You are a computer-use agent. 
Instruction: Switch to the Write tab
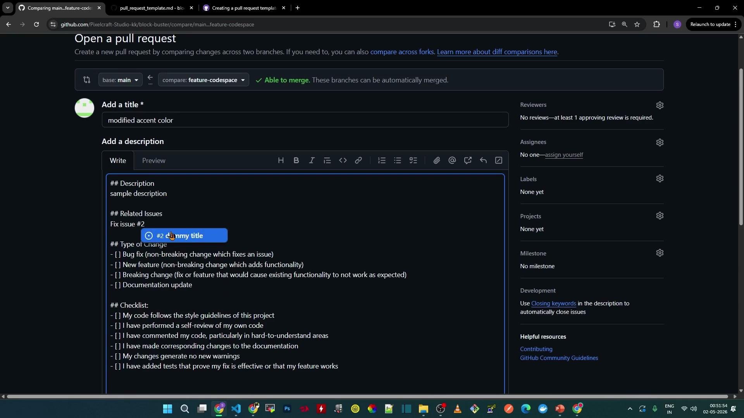point(118,161)
